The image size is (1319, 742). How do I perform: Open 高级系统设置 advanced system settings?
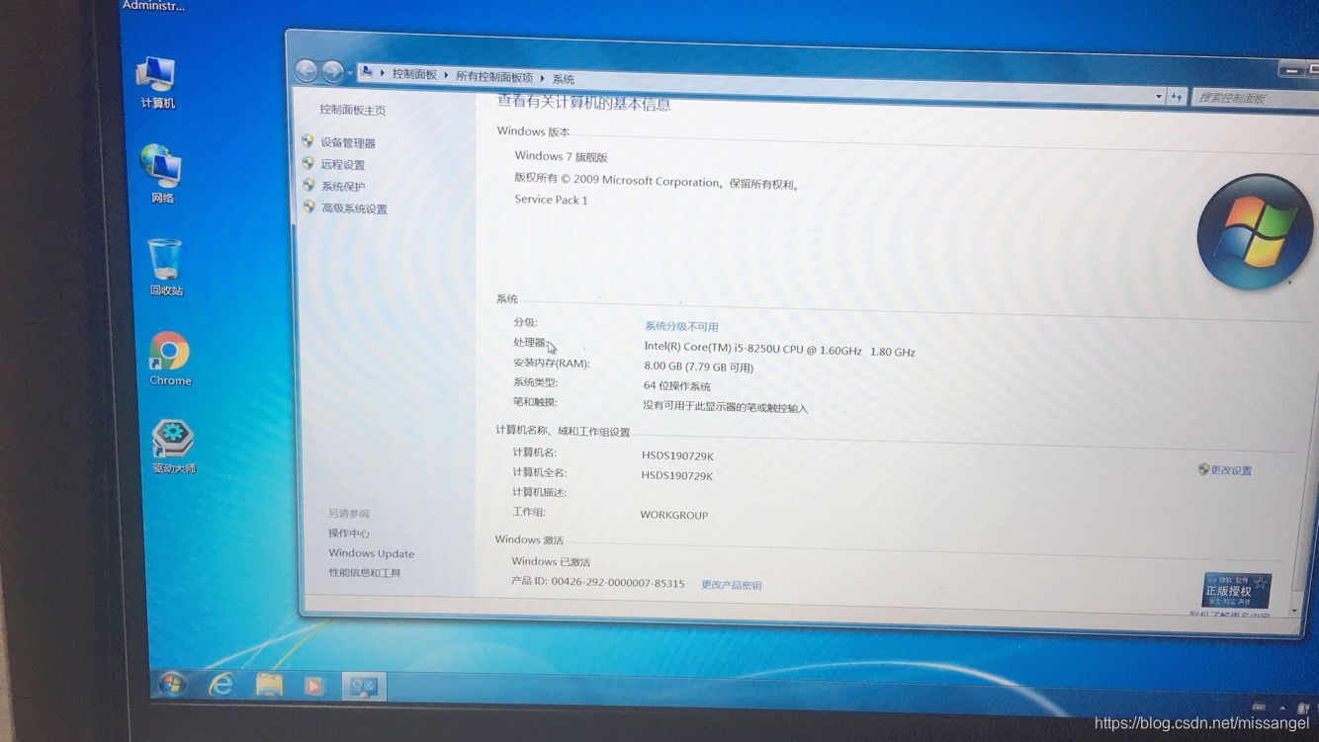coord(354,208)
